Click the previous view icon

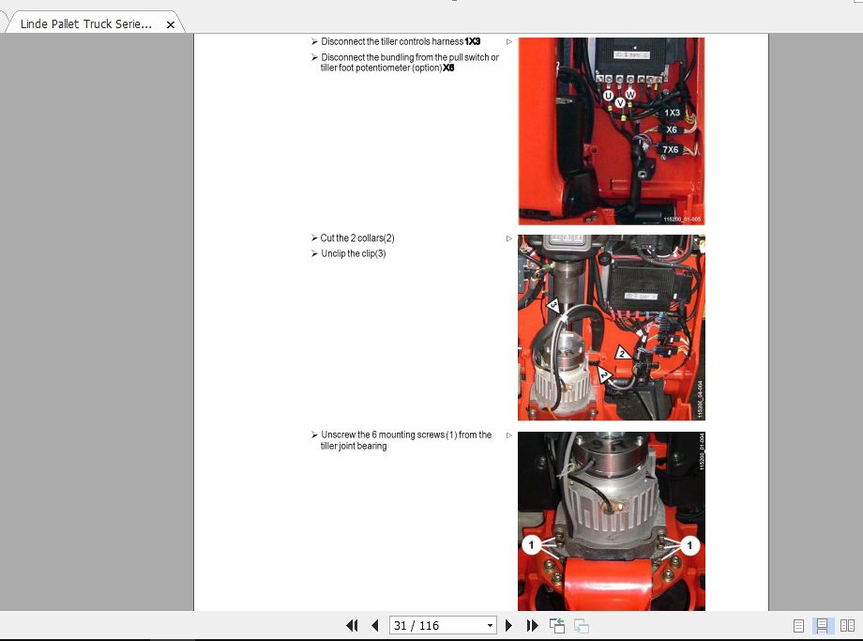click(557, 626)
